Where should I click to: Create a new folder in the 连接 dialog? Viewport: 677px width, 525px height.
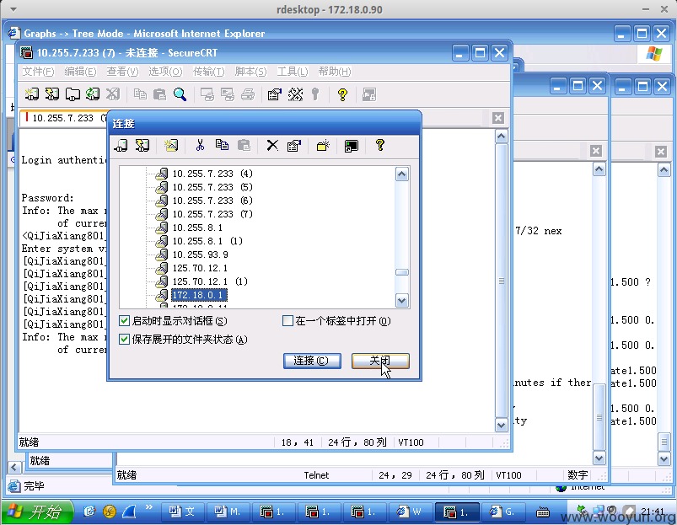point(323,146)
